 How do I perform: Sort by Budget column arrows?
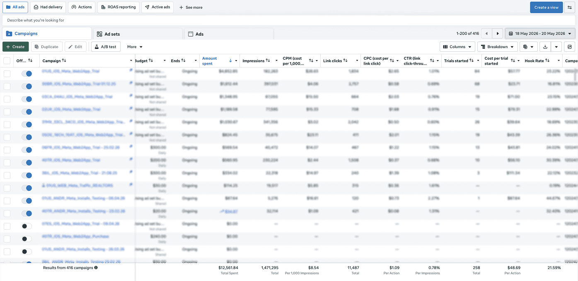pos(151,61)
